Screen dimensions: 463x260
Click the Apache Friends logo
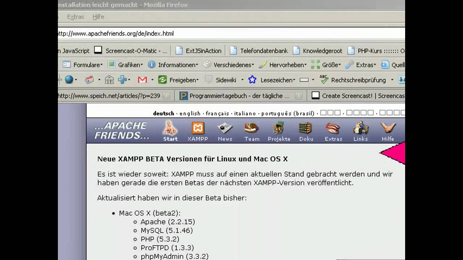click(x=122, y=131)
